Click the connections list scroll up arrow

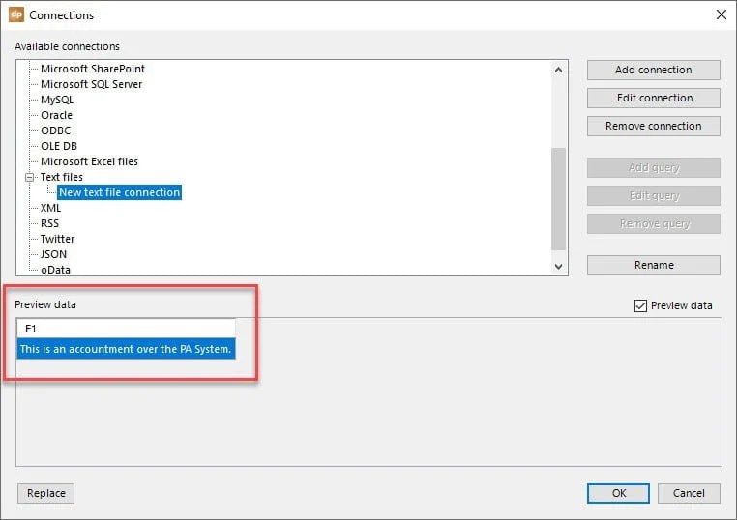tap(558, 70)
